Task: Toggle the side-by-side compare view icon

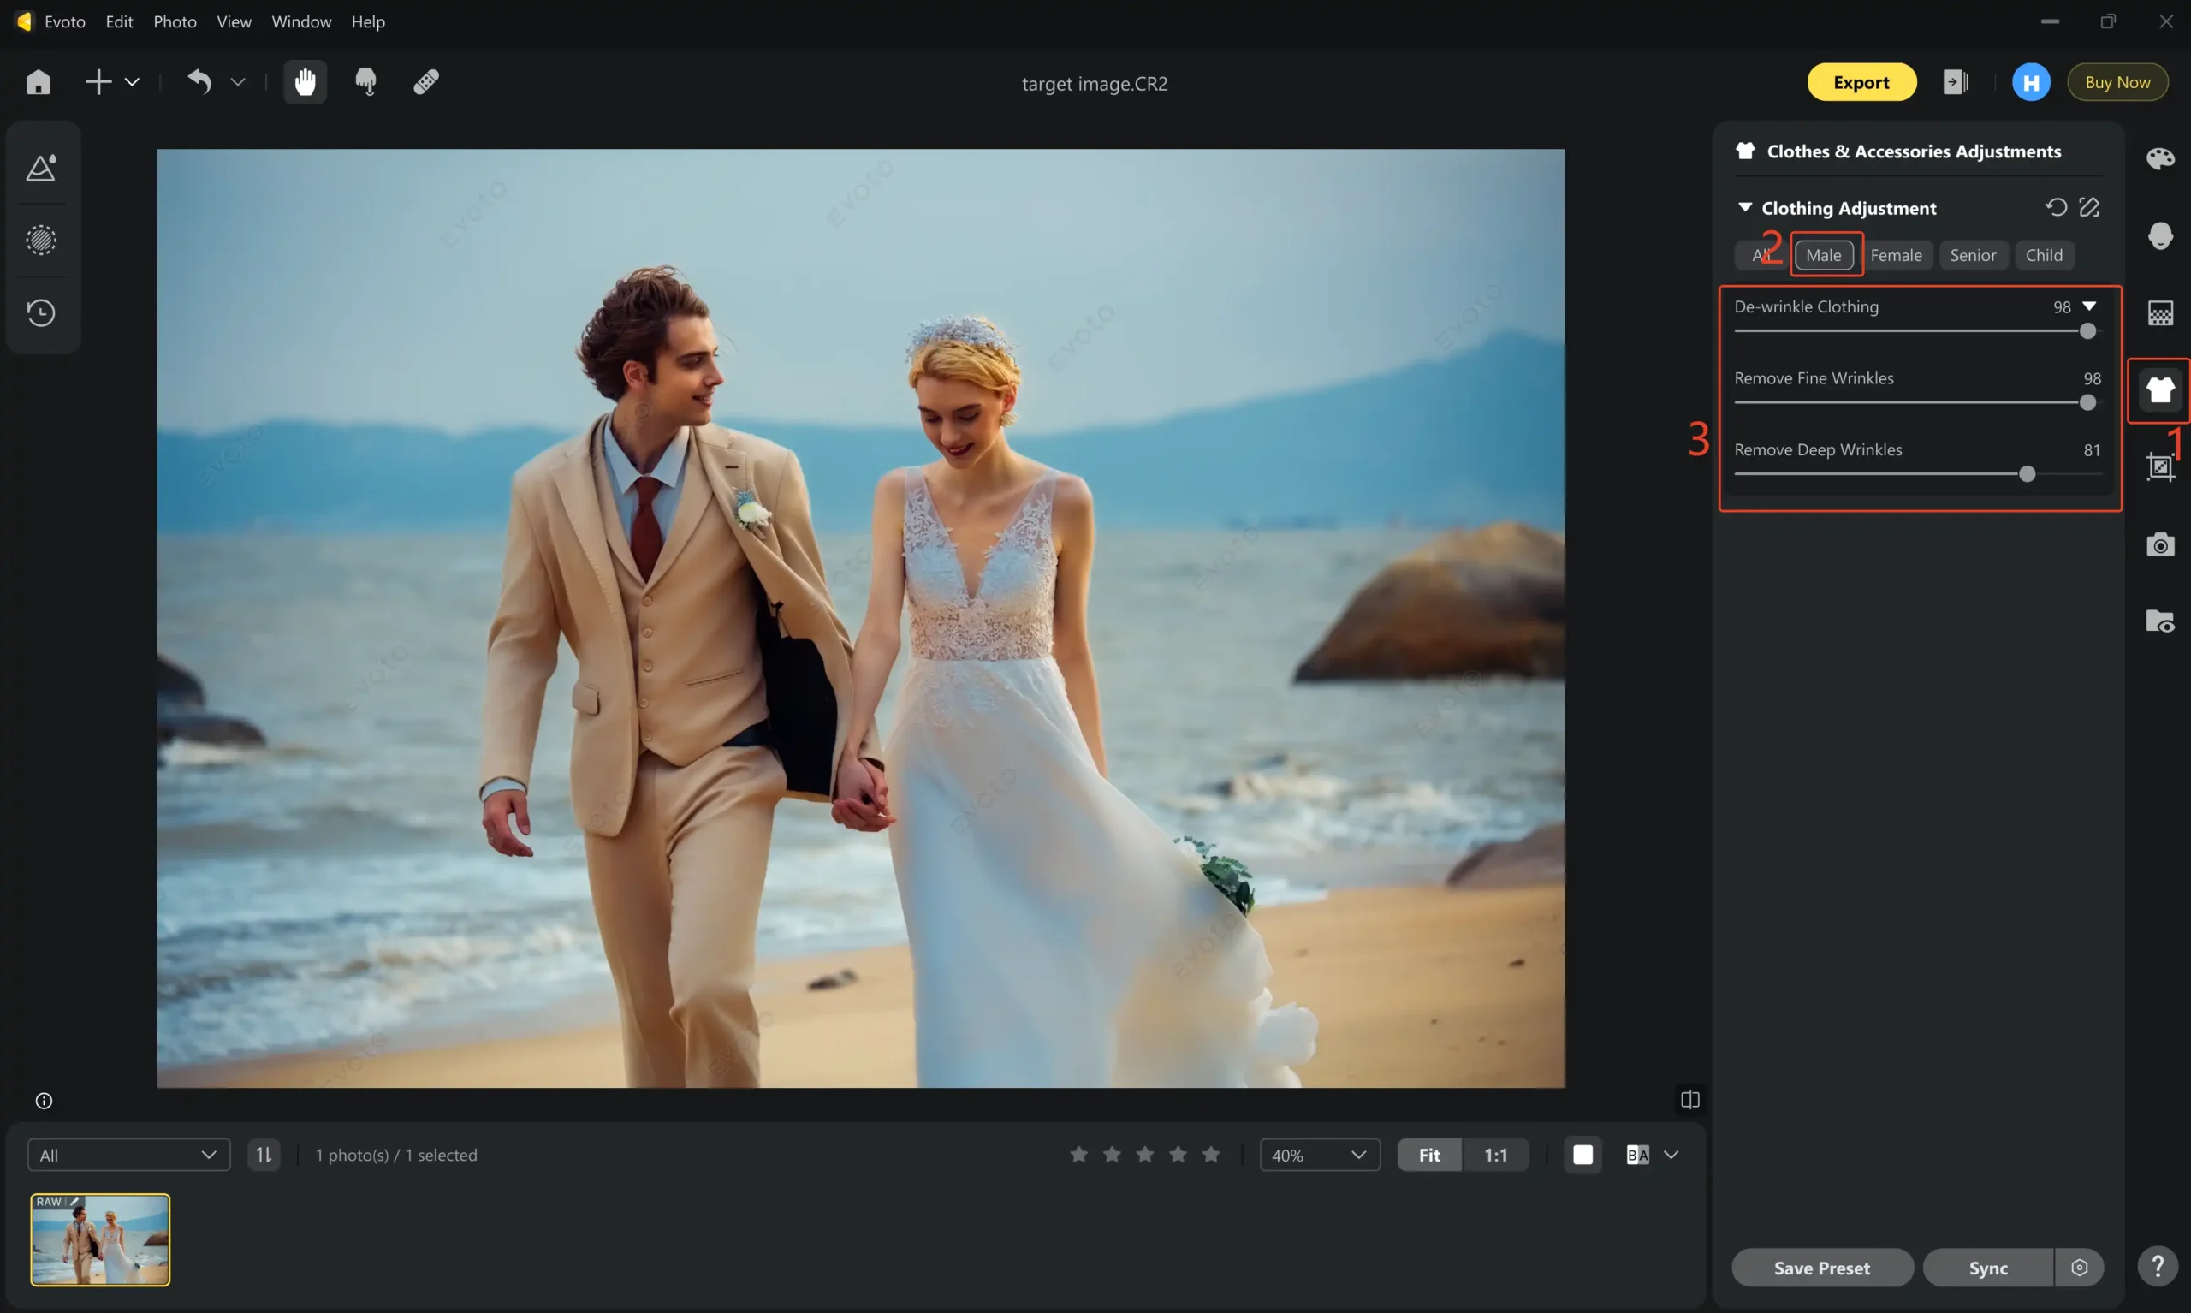Action: [x=1689, y=1100]
